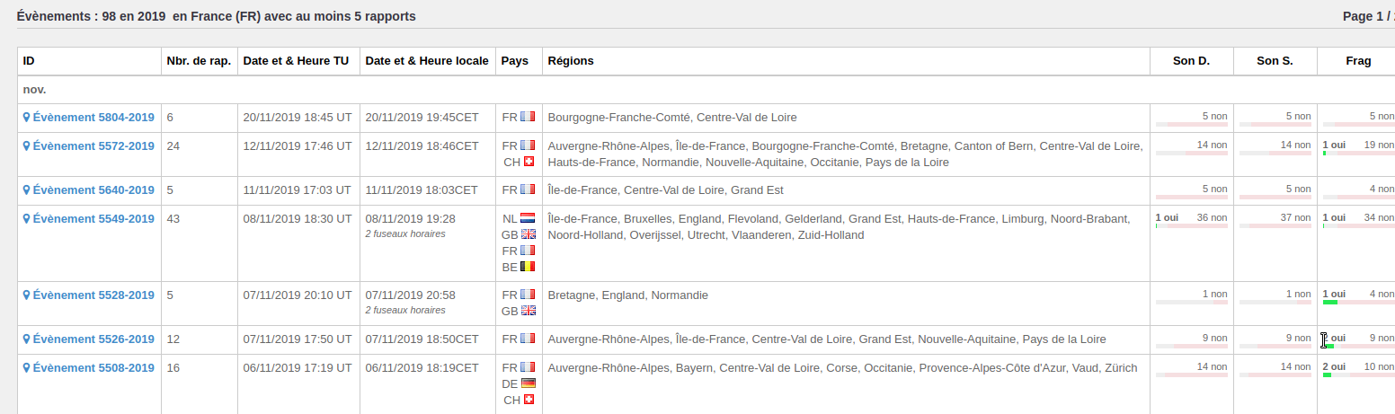Click the map pin icon beside Évènement 5804-2019
Screen dimensions: 1395x414
[27, 118]
